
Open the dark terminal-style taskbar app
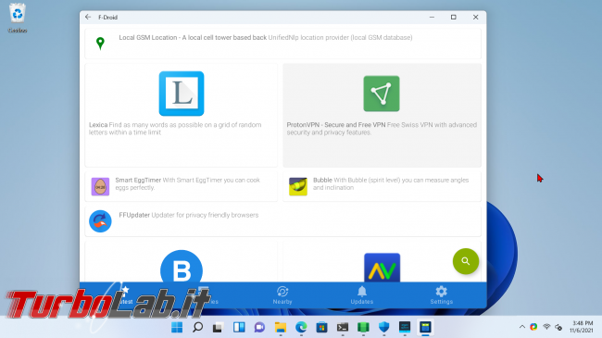point(405,327)
